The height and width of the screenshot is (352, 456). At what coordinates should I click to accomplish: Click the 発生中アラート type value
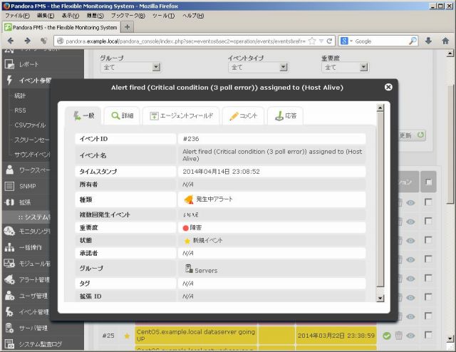point(214,200)
